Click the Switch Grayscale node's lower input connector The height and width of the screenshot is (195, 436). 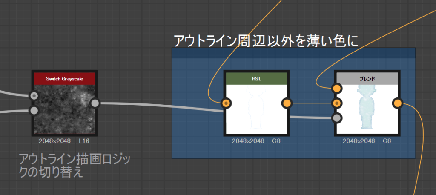[34, 111]
